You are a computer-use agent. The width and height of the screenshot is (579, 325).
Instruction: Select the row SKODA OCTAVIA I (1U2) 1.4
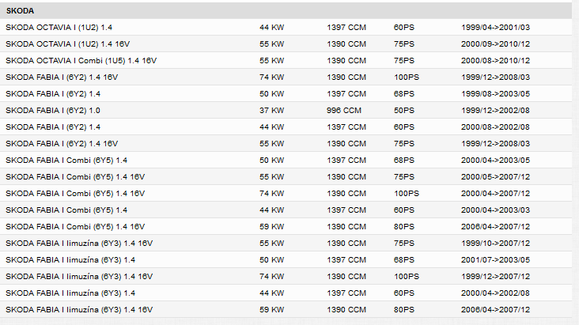[286, 28]
